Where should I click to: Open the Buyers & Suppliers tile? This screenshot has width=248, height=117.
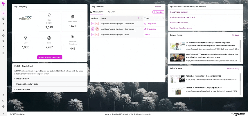[x=73, y=43]
